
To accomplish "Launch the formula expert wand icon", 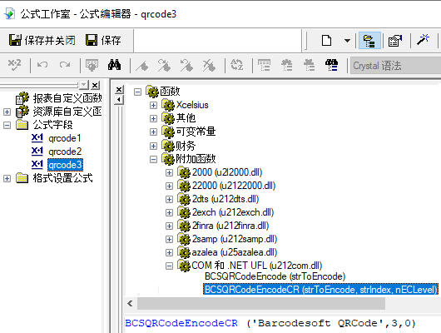I will pos(423,40).
